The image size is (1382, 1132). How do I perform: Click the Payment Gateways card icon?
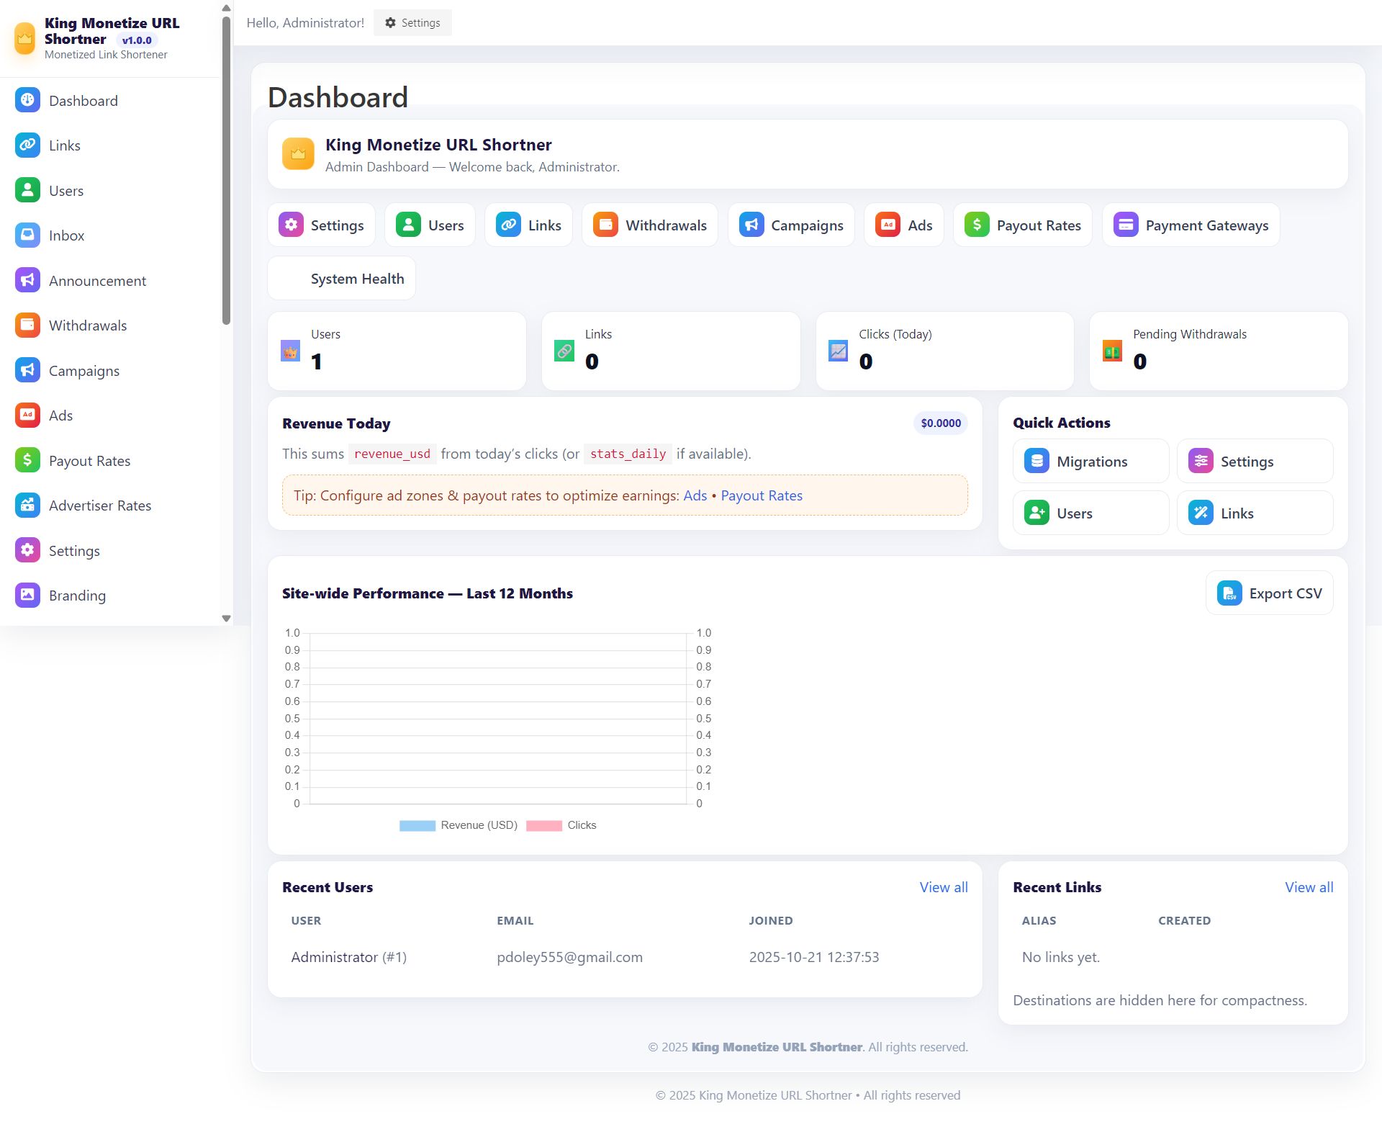click(x=1125, y=225)
